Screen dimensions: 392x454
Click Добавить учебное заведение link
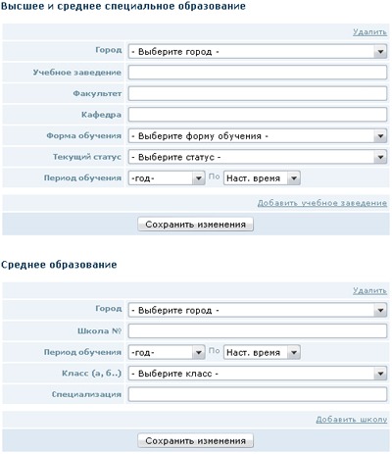tap(322, 203)
